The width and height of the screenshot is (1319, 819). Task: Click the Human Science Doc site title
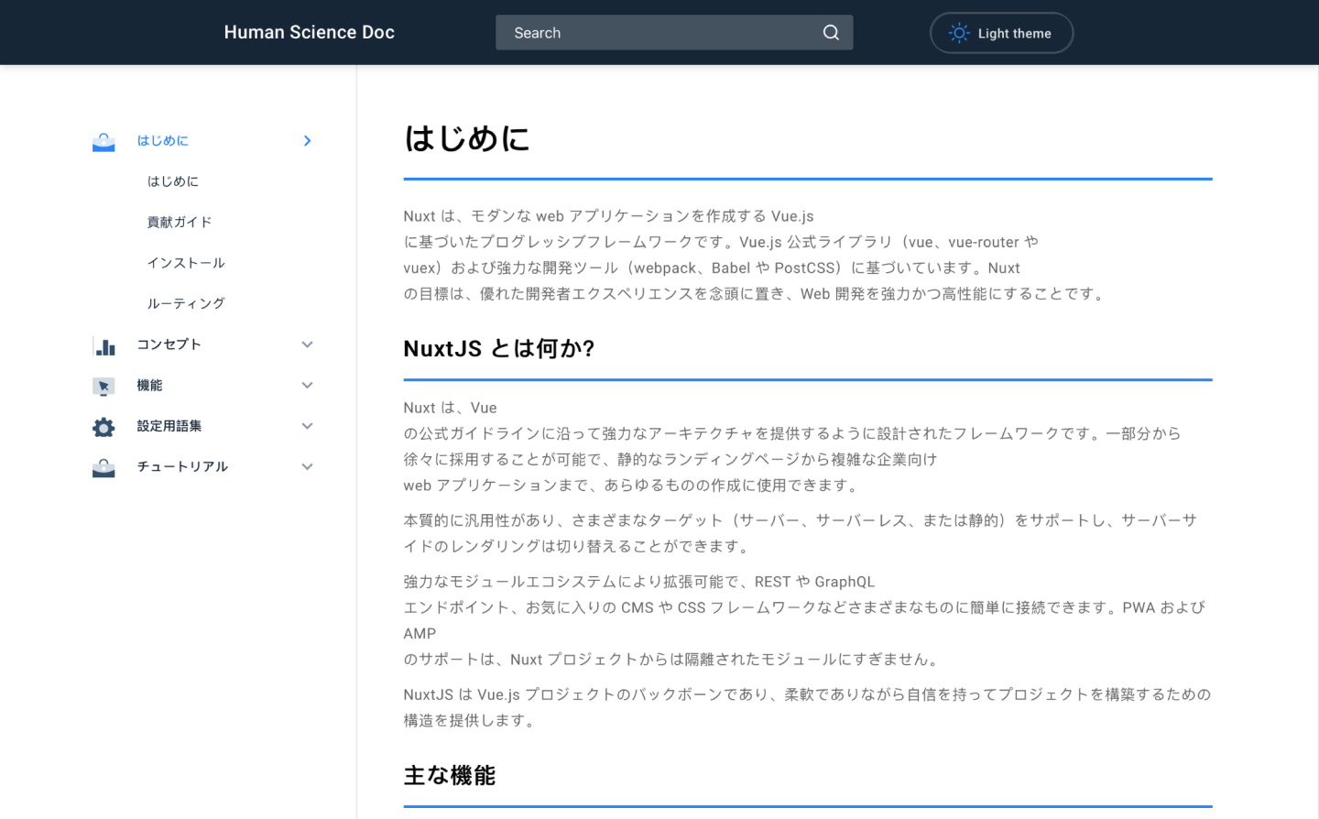[x=310, y=32]
